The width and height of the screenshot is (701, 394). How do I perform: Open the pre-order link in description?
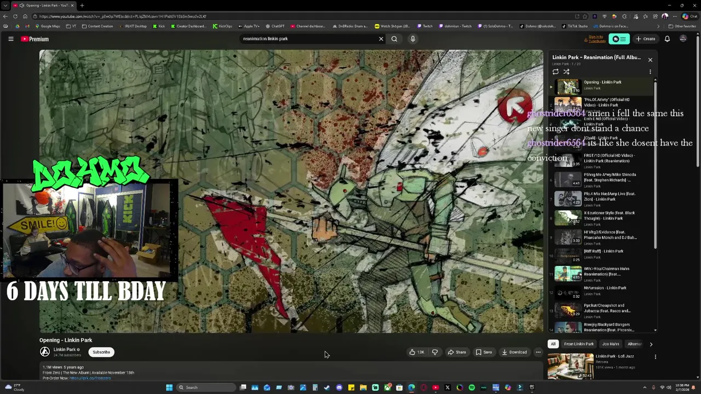point(90,378)
